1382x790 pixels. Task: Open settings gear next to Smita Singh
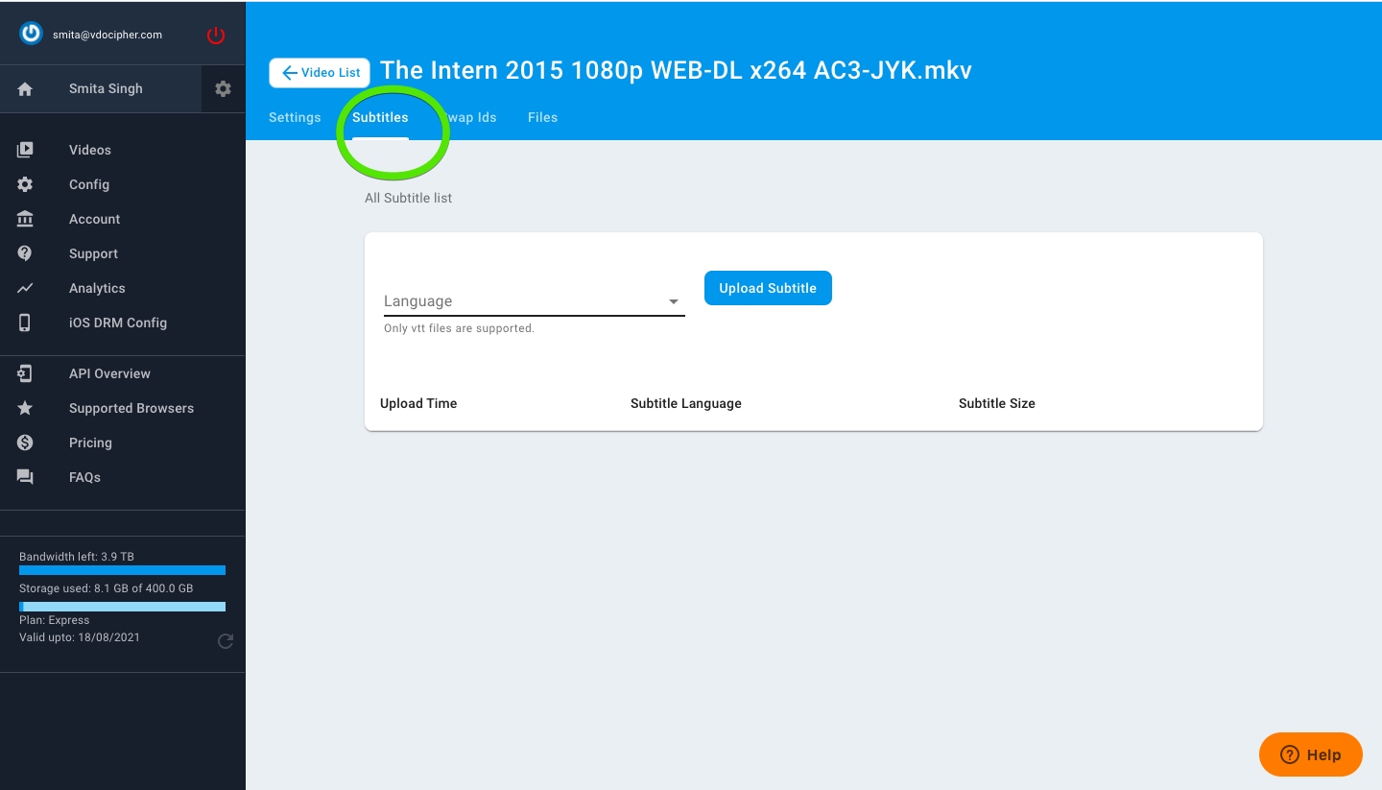click(223, 88)
